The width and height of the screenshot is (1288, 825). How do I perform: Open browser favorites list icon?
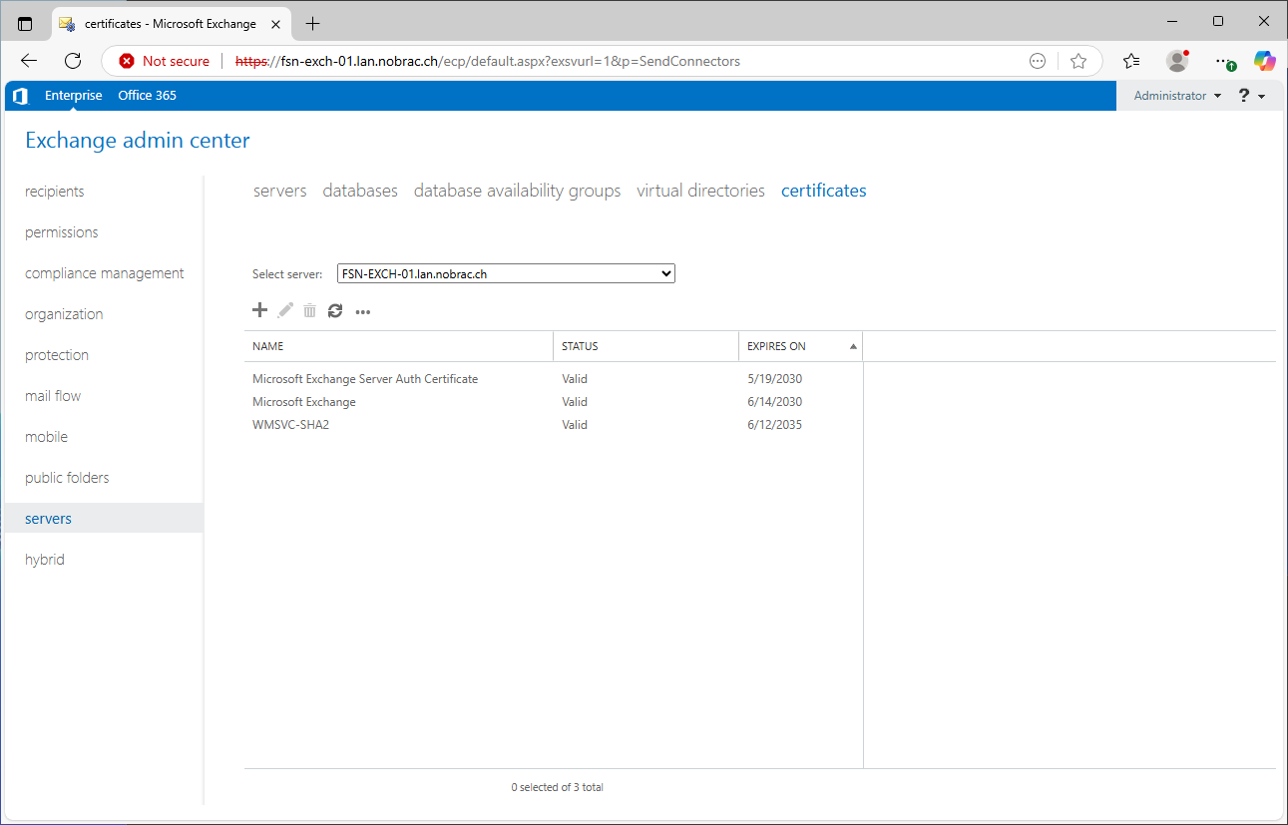pos(1131,61)
